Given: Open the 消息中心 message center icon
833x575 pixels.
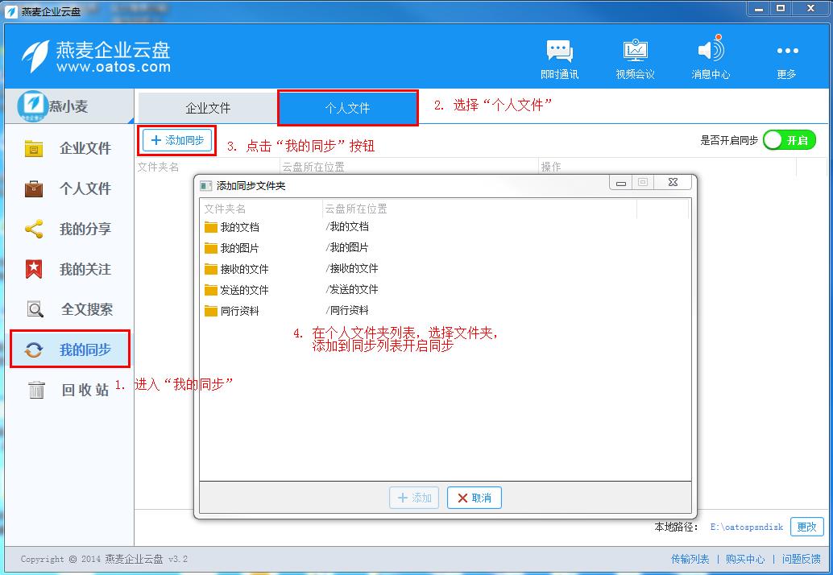Looking at the screenshot, I should coord(711,52).
